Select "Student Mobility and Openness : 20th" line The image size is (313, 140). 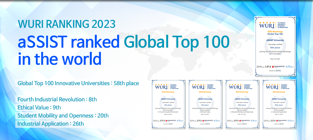pos(63,116)
